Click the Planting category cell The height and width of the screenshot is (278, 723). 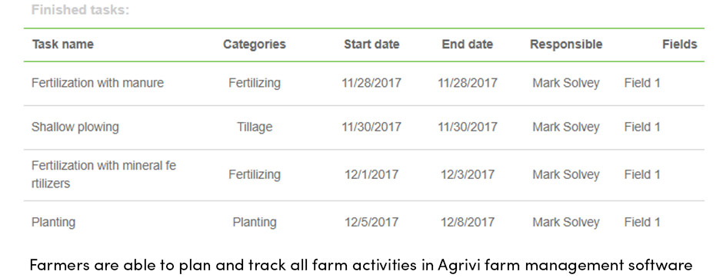coord(255,222)
